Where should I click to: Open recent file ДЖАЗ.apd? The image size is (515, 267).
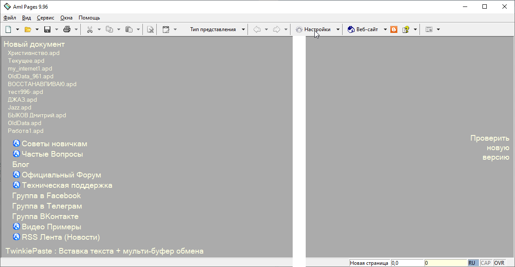point(22,100)
